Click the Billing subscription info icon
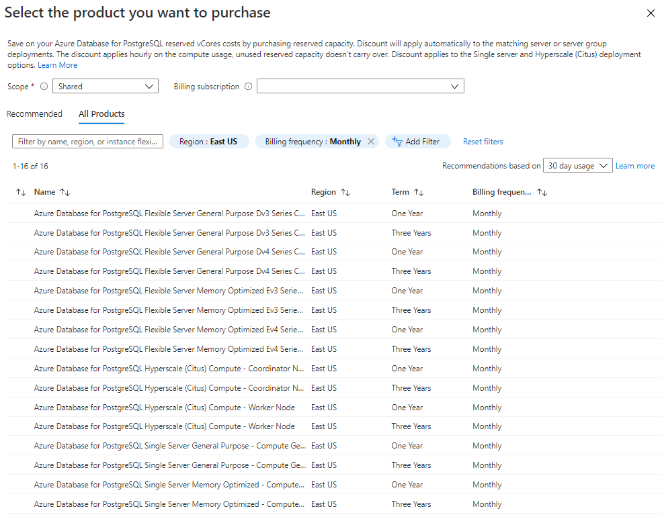The width and height of the screenshot is (662, 519). [248, 87]
